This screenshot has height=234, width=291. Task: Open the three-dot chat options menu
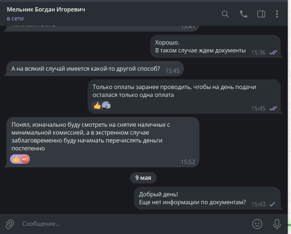click(x=277, y=14)
